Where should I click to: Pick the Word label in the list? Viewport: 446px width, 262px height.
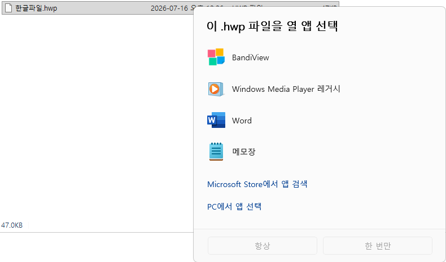tap(242, 121)
